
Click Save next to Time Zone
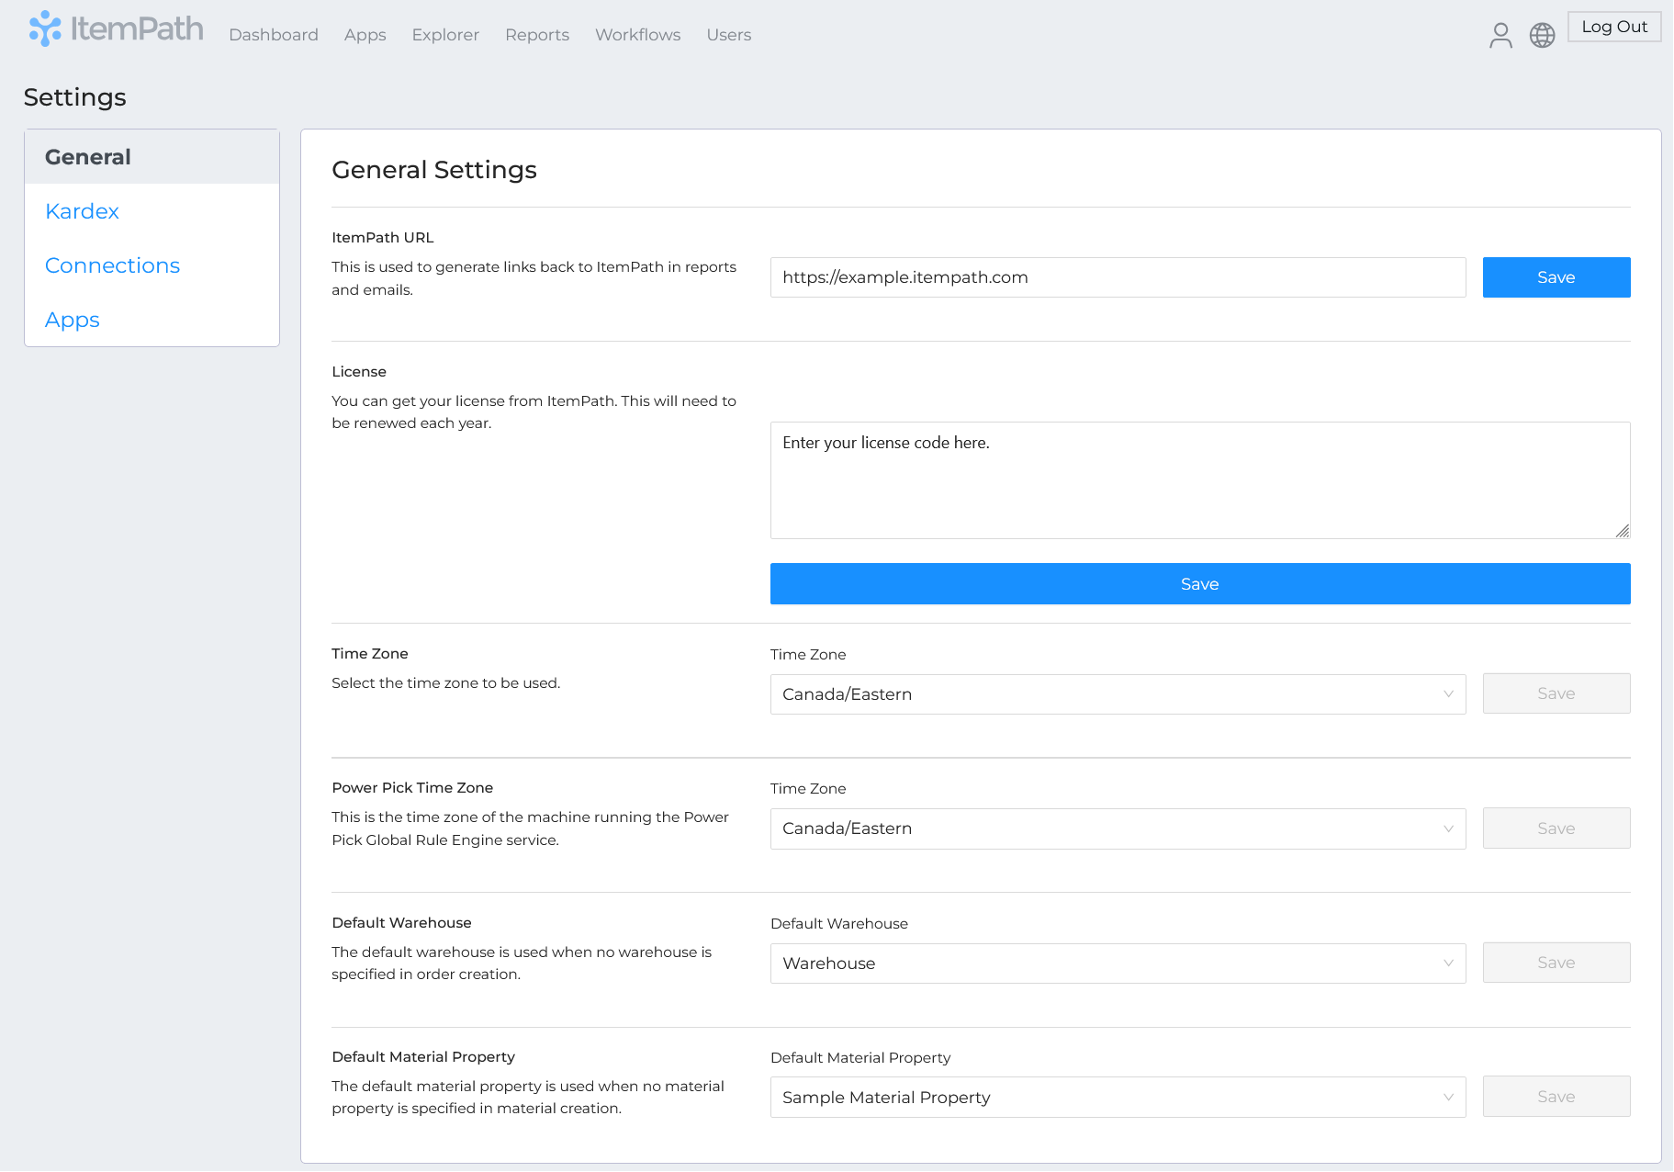pyautogui.click(x=1556, y=693)
